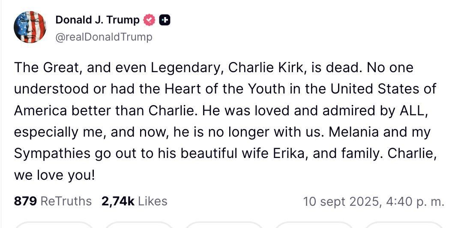455x228 pixels.
Task: Open the 10 sept 2025 timestamp
Action: point(374,201)
